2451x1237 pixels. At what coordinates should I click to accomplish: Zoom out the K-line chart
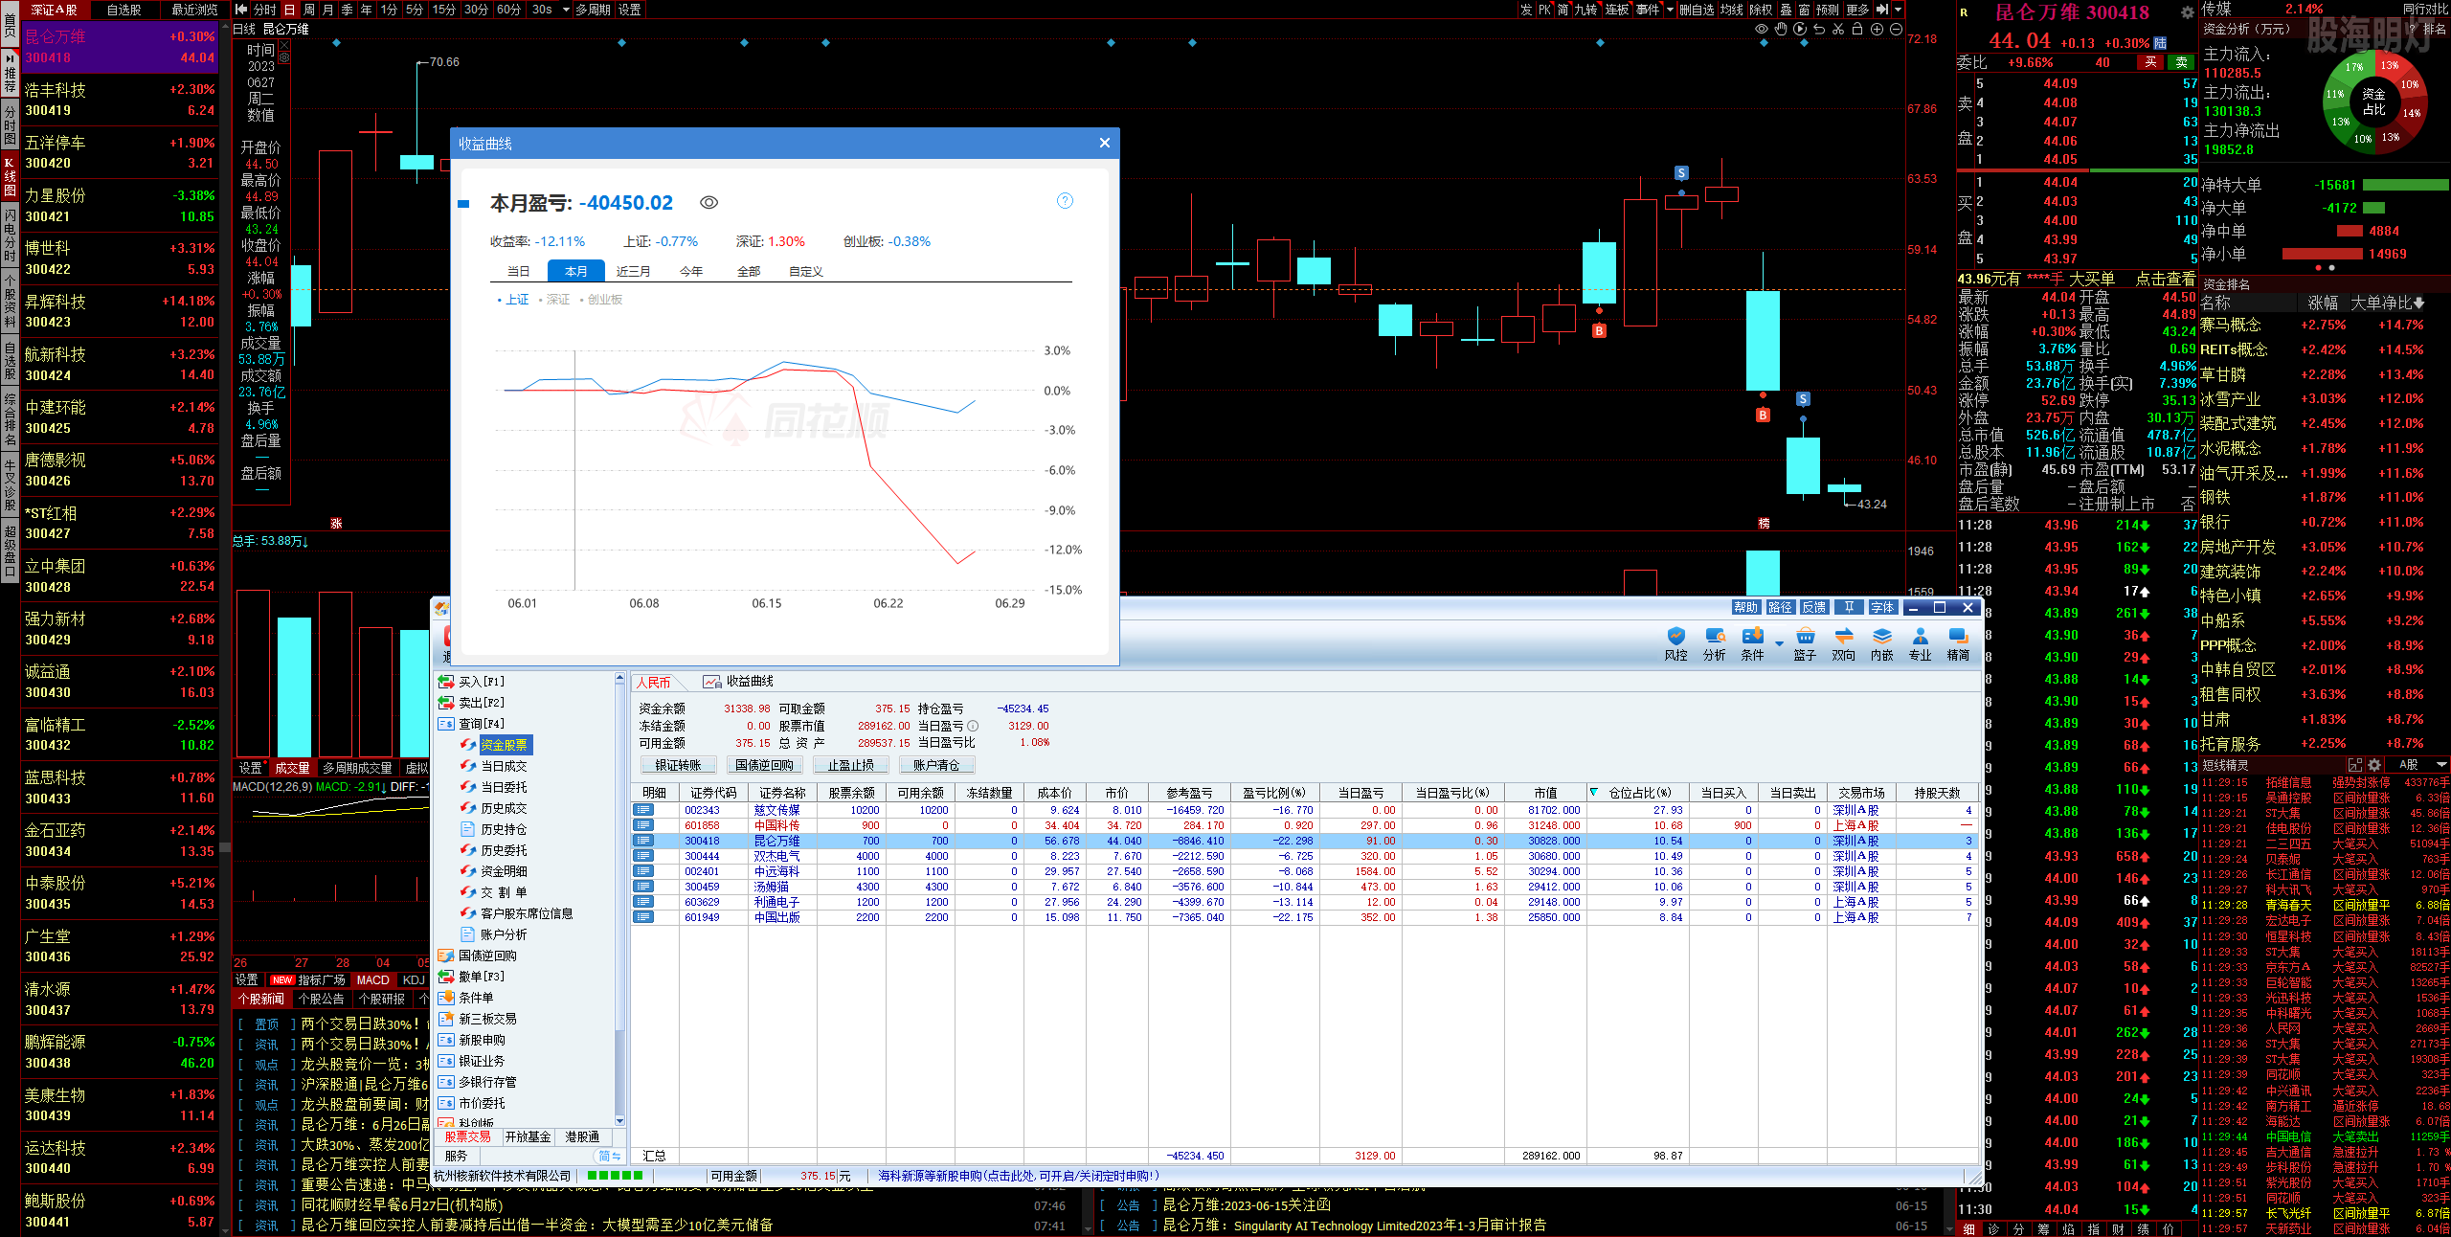pos(1896,30)
